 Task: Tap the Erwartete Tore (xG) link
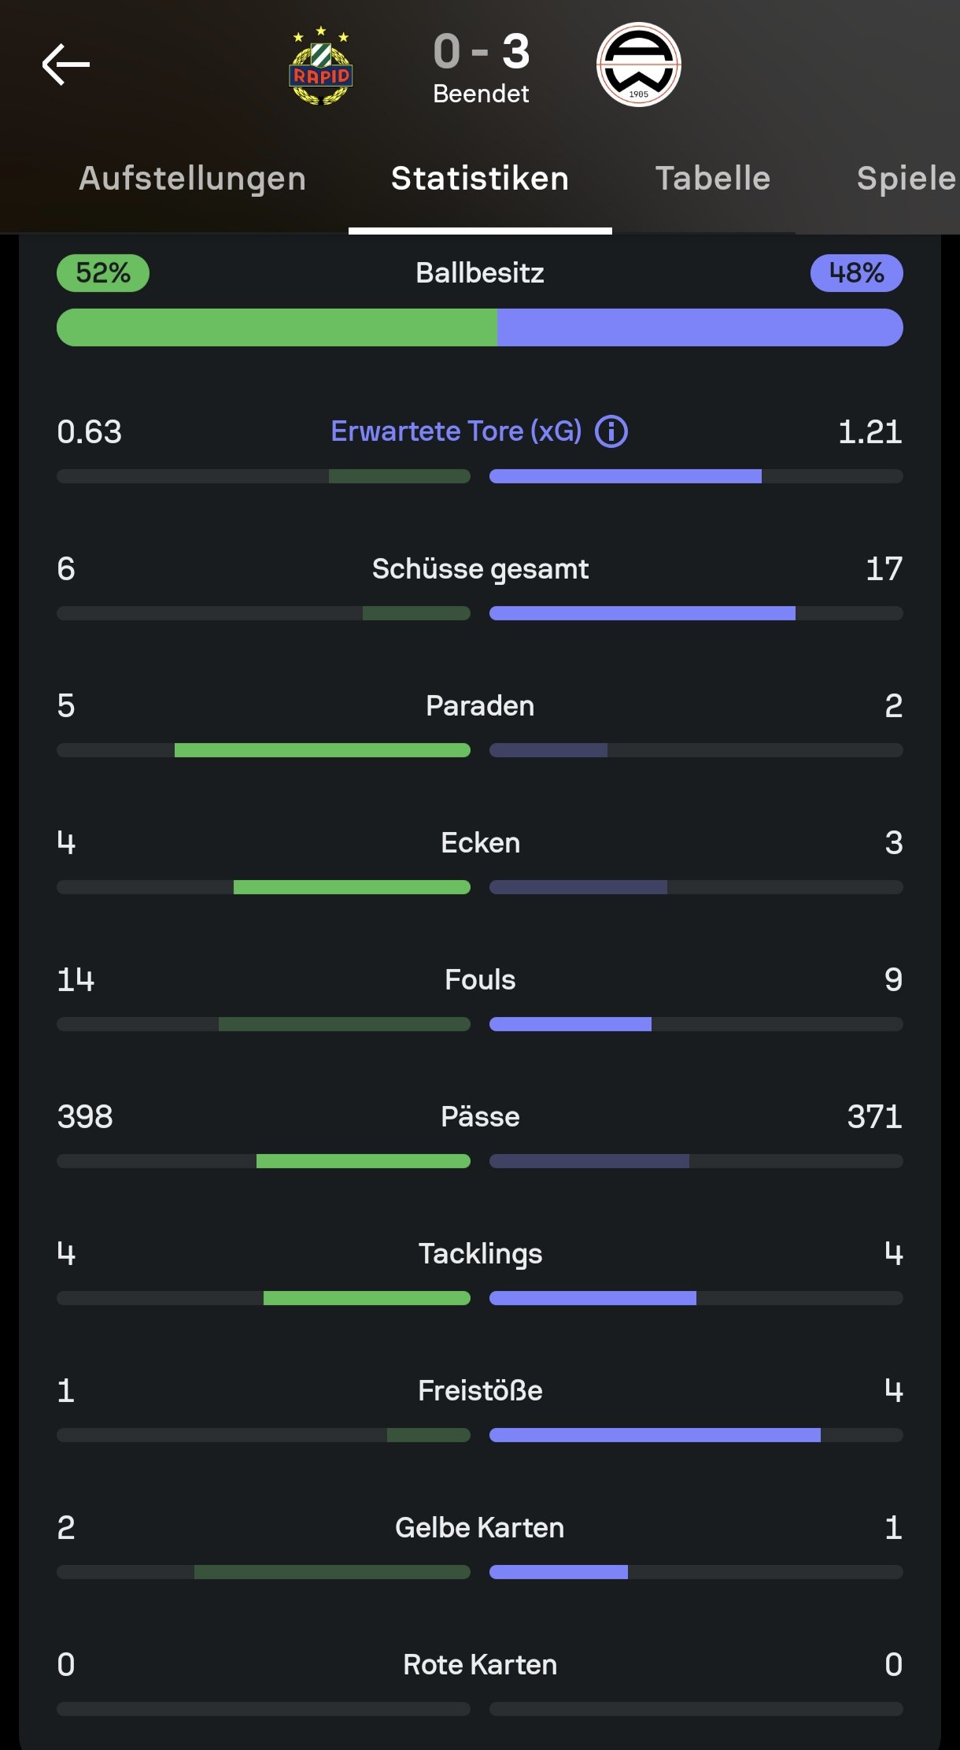coord(456,431)
